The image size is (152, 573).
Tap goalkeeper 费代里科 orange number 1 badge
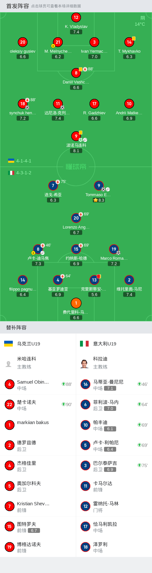coord(76,303)
